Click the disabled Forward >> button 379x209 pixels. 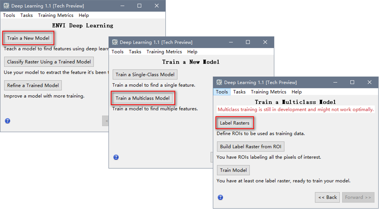click(358, 197)
